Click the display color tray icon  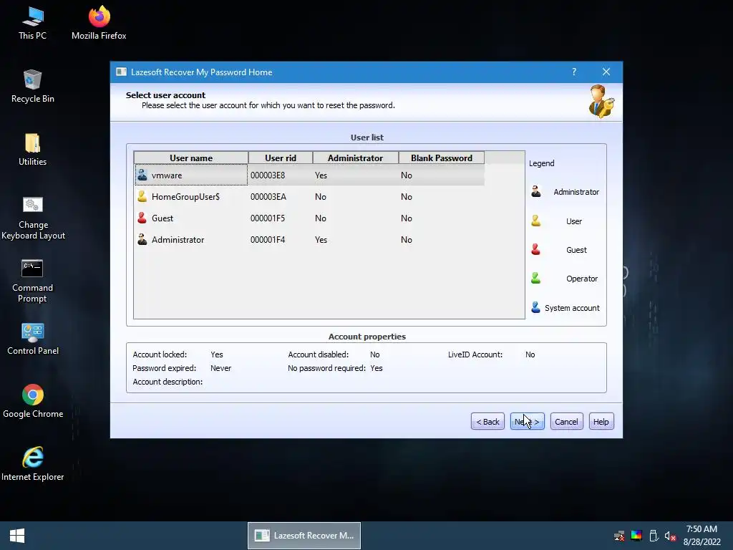click(x=636, y=536)
